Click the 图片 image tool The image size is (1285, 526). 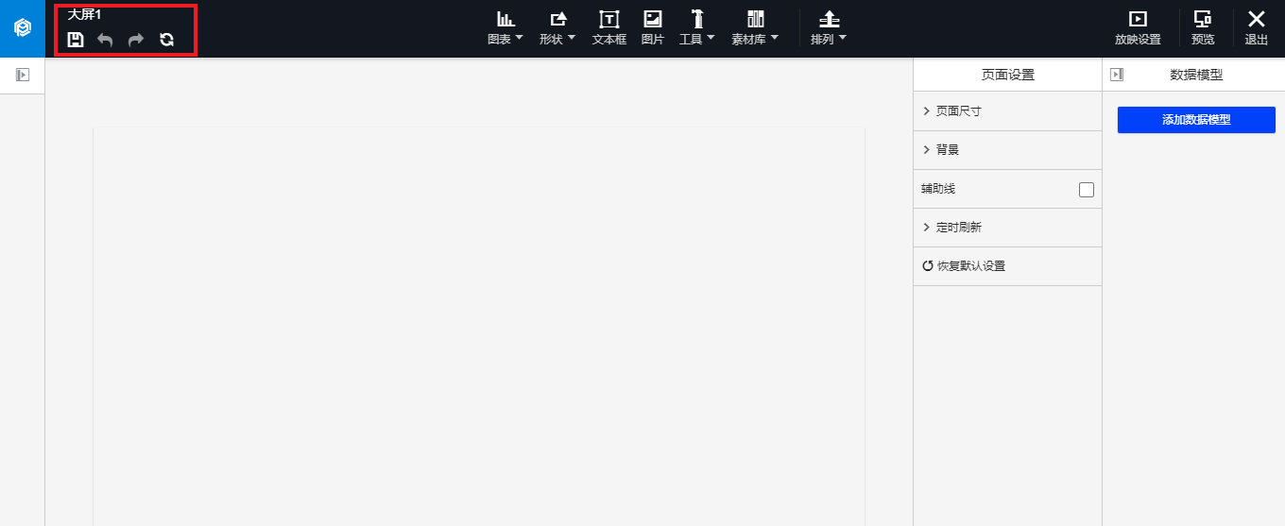pyautogui.click(x=653, y=28)
